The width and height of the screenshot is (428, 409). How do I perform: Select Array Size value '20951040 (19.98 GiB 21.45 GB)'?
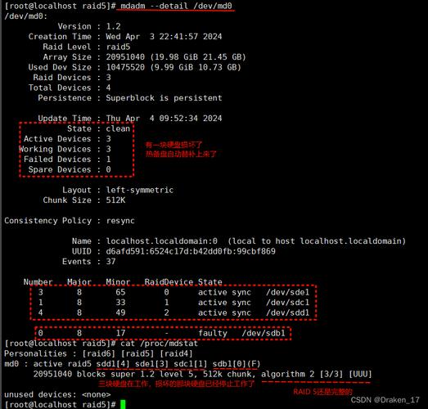point(176,57)
